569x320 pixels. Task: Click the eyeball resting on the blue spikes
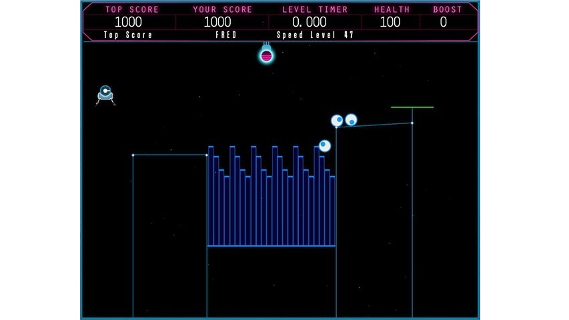click(x=325, y=146)
